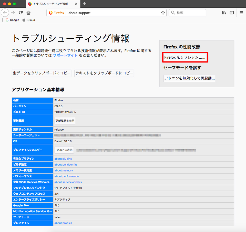Restart Firefox with add-ons disabled

point(189,78)
